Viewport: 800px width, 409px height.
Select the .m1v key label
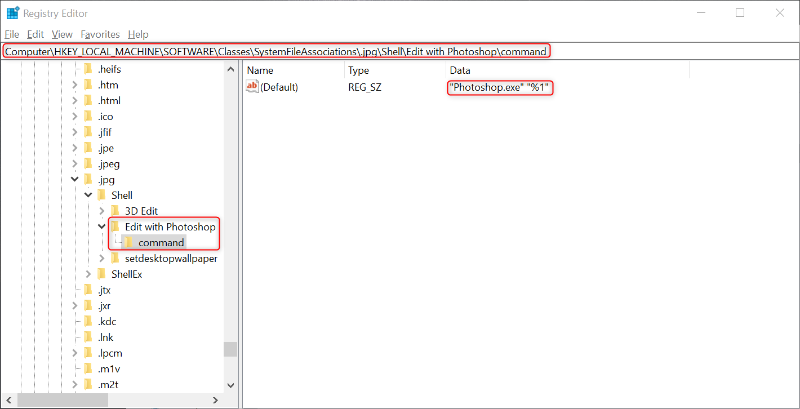point(109,369)
